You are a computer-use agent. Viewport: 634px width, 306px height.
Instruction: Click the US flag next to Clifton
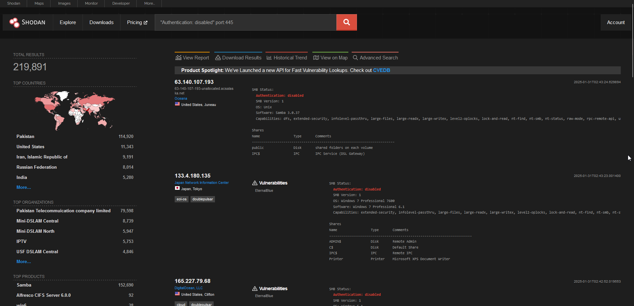pos(177,294)
